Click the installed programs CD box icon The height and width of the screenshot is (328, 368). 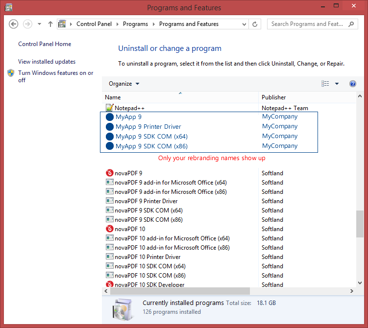123,309
